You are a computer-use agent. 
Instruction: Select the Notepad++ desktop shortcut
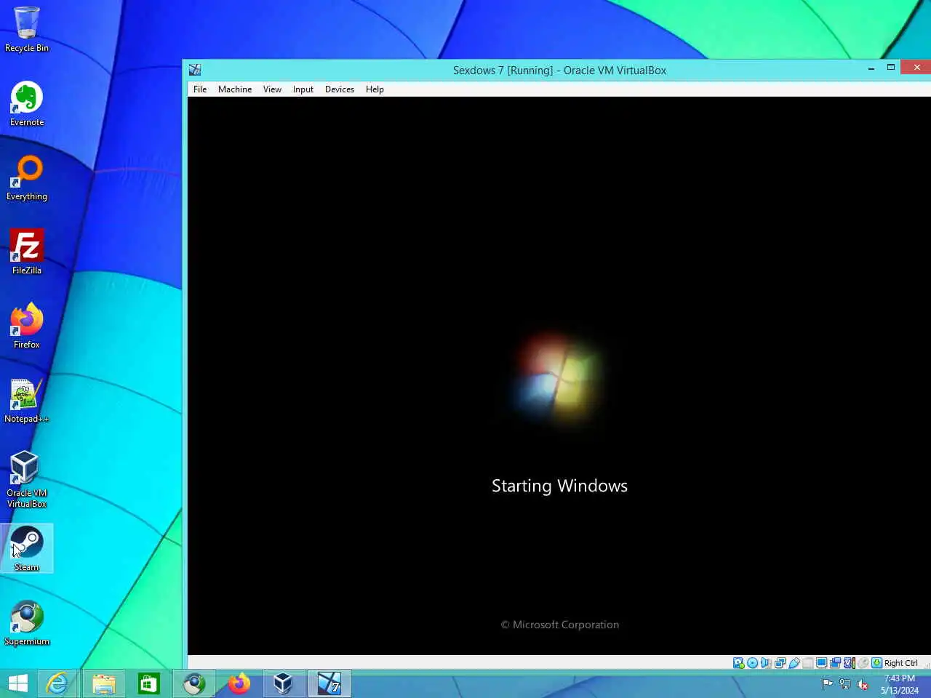[x=27, y=401]
